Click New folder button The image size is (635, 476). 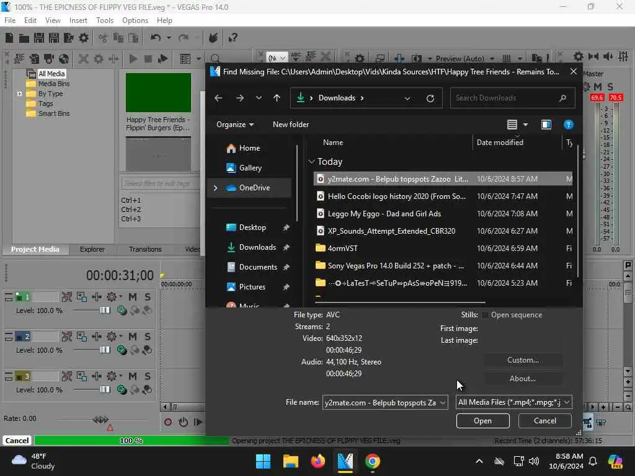tap(291, 125)
